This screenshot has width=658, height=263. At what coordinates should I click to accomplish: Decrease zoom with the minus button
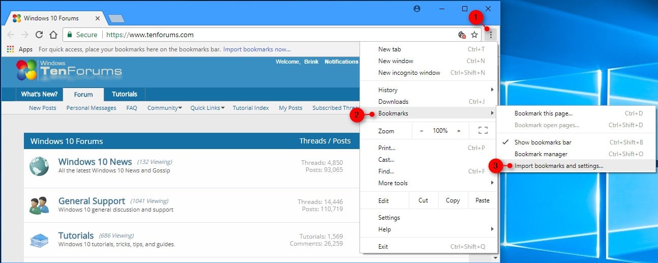click(x=422, y=131)
